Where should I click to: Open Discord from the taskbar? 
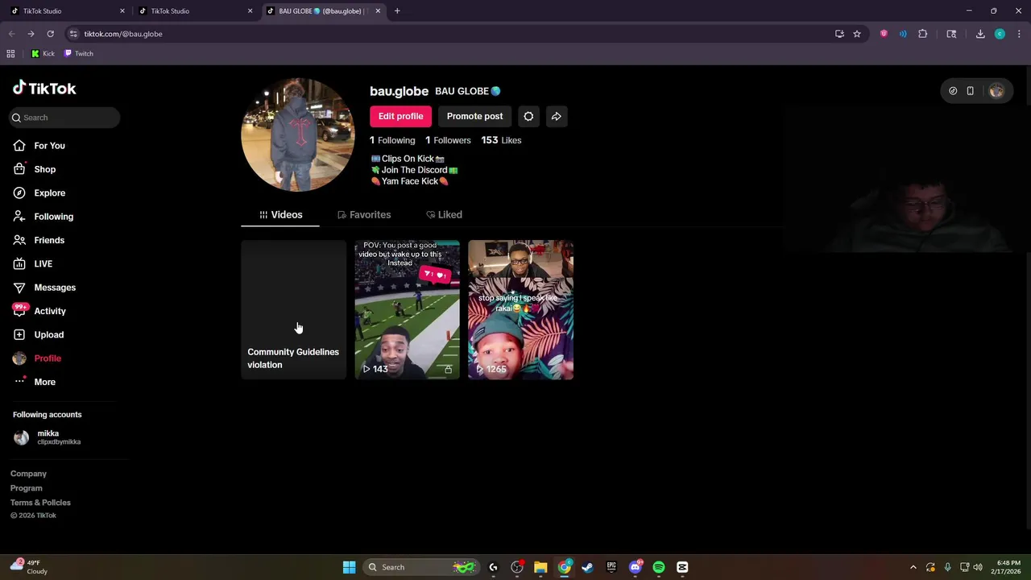pos(636,567)
